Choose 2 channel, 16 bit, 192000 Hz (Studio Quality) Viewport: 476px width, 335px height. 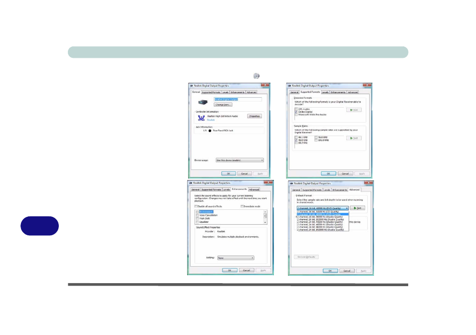coord(322,219)
